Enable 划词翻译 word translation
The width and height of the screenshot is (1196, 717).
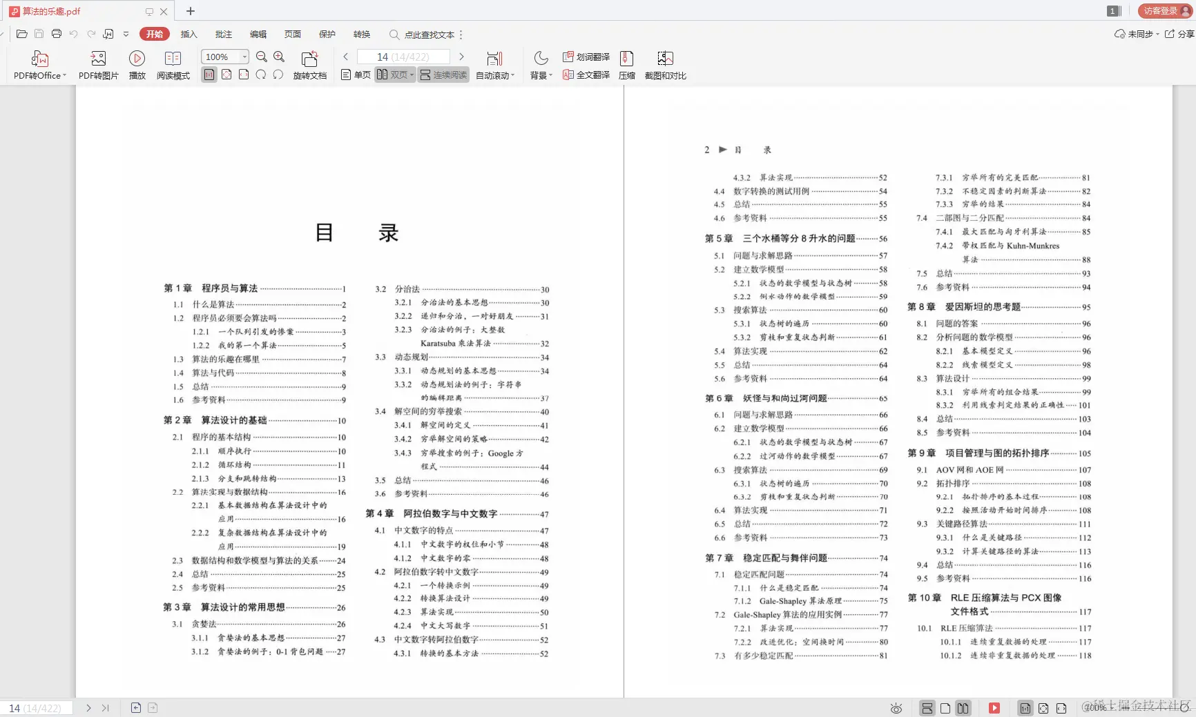coord(586,57)
